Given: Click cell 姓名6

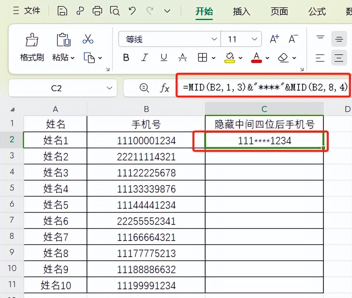Looking at the screenshot, I should (x=55, y=220).
